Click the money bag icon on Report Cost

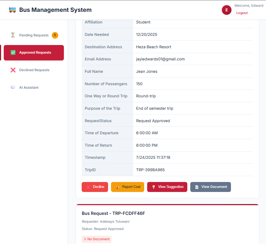point(118,187)
